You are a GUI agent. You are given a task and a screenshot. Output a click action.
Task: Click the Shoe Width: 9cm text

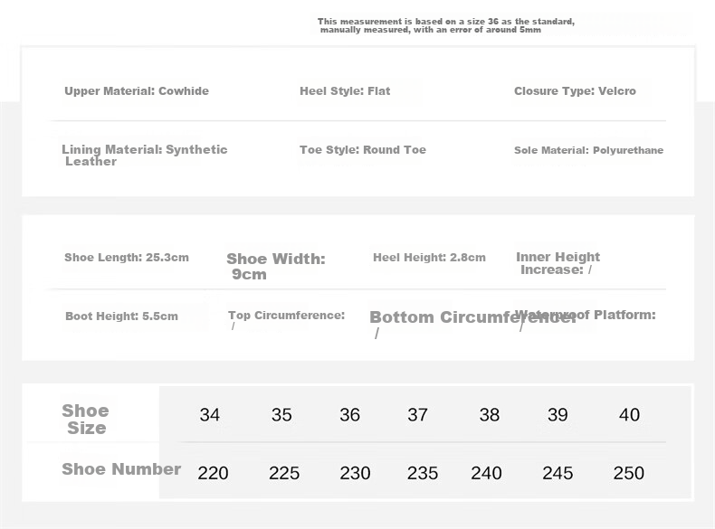point(276,267)
